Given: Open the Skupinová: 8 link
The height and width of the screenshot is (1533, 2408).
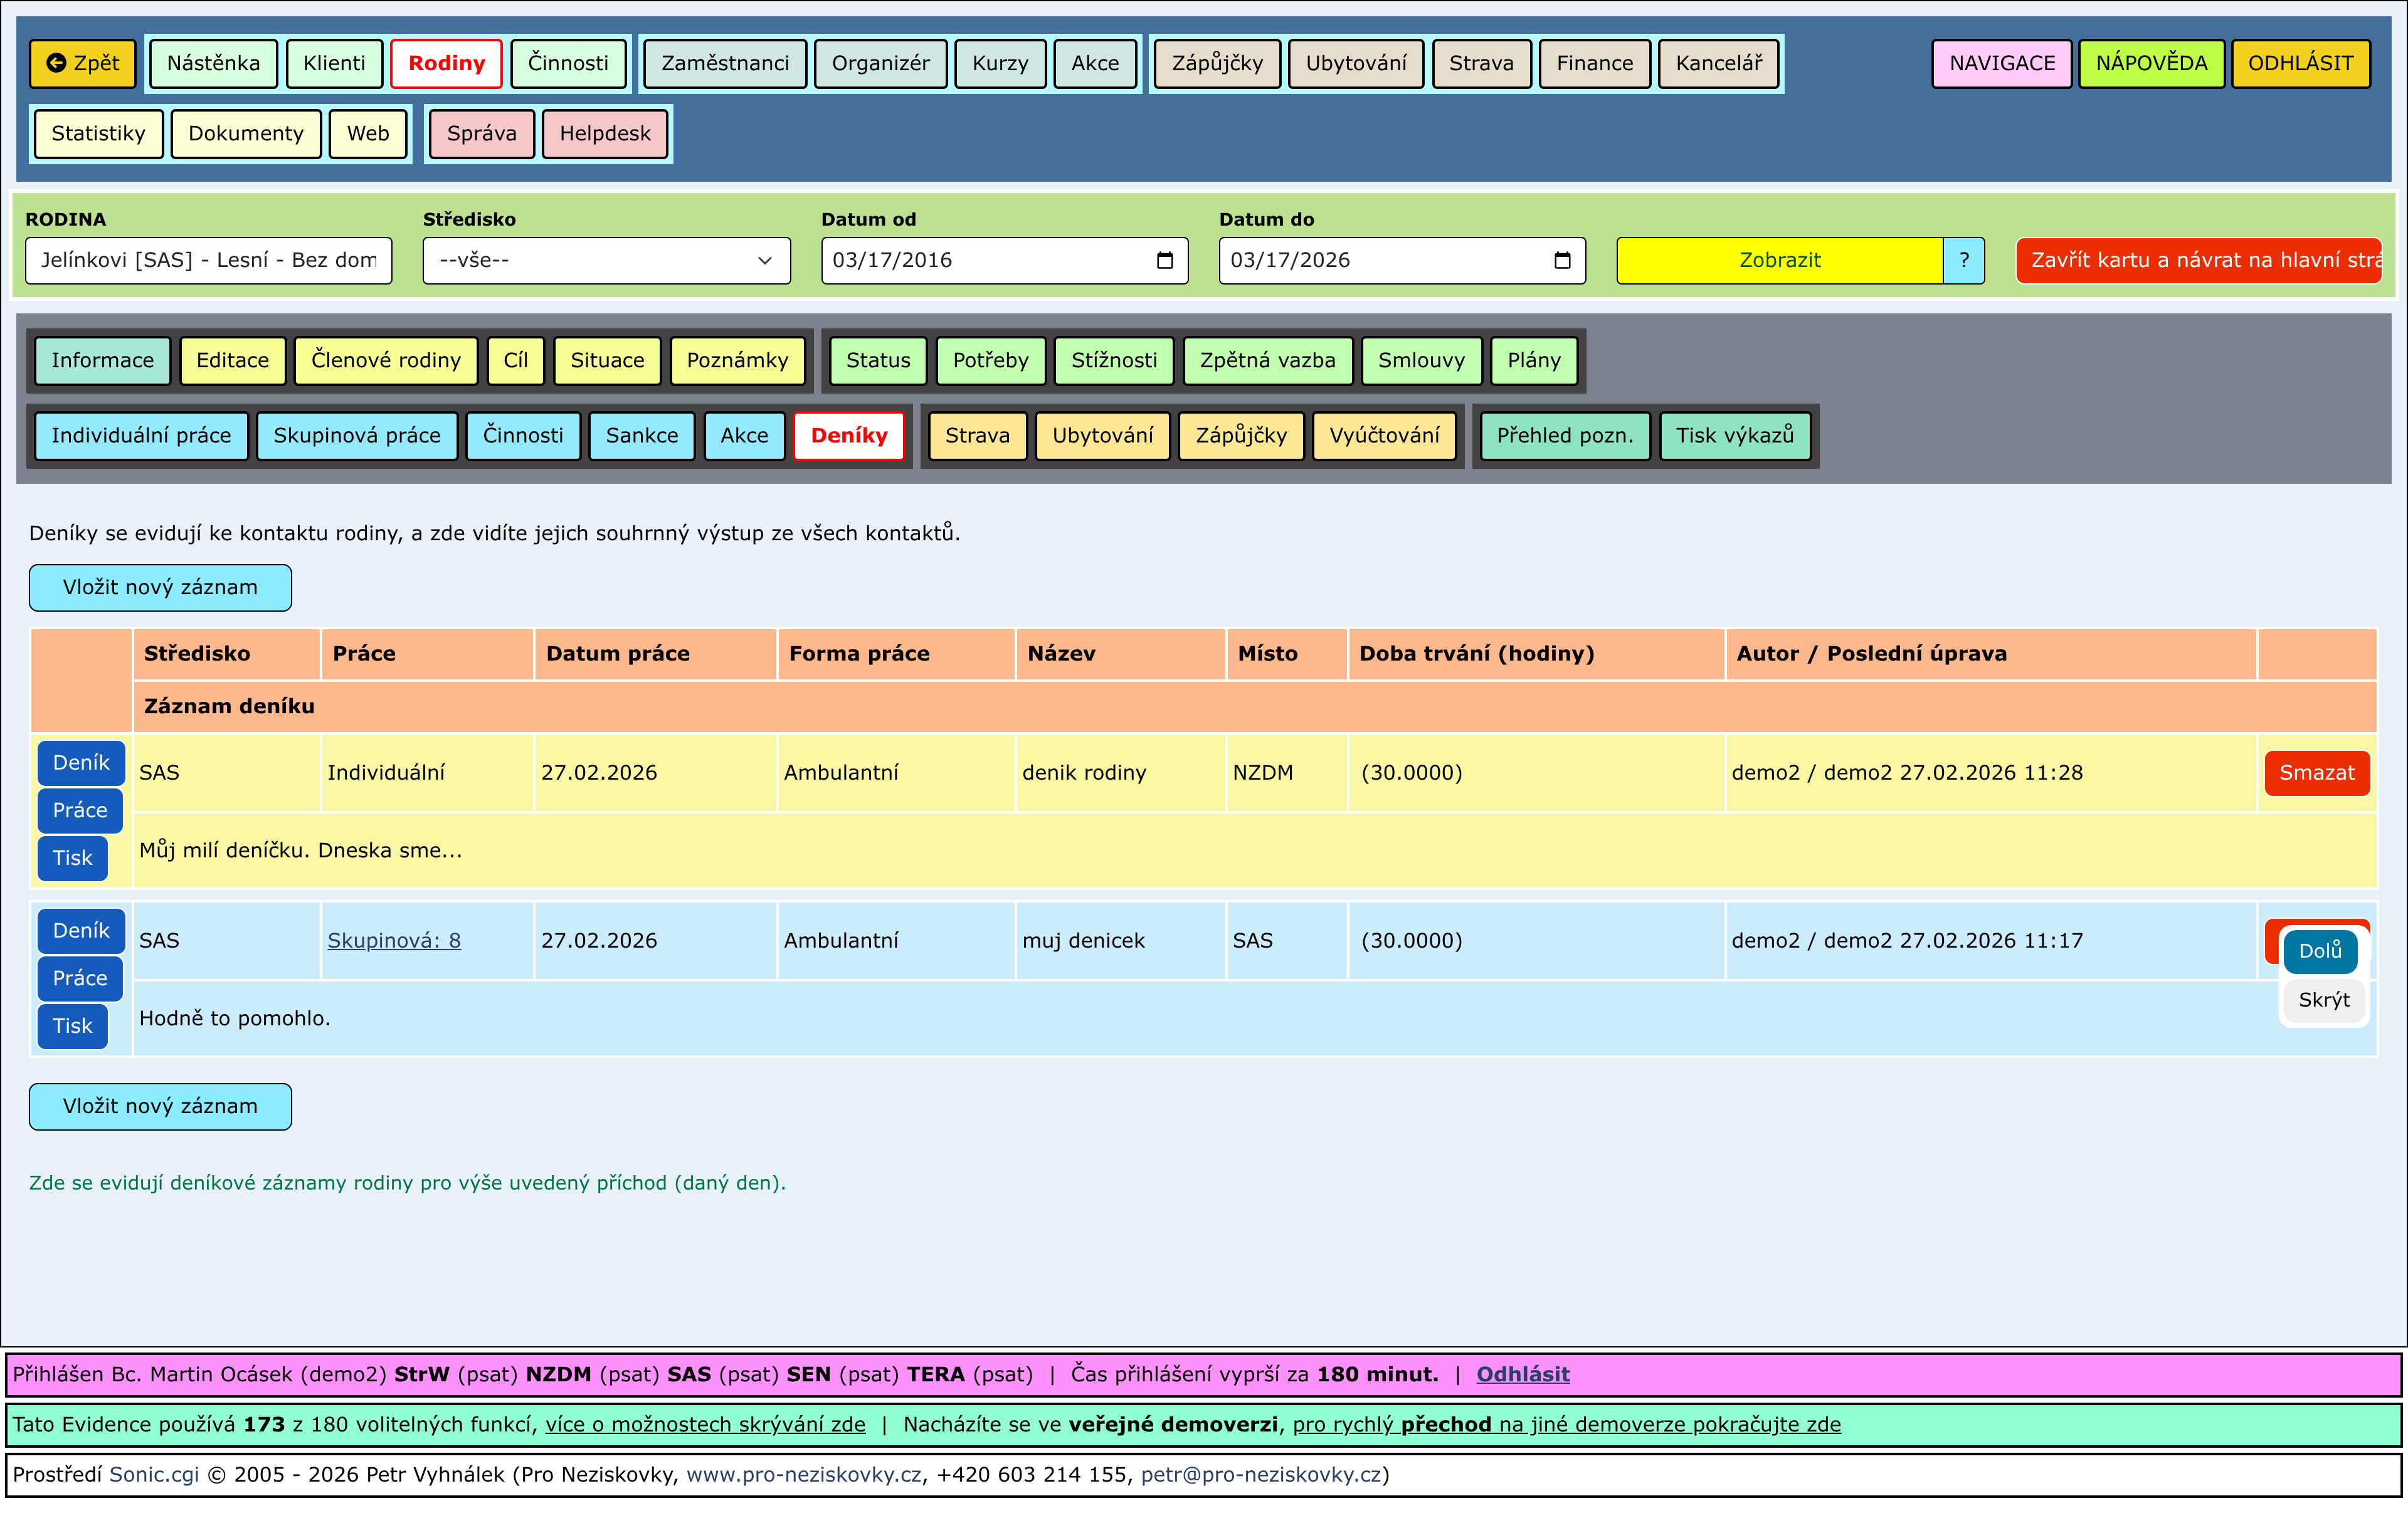Looking at the screenshot, I should (x=394, y=940).
